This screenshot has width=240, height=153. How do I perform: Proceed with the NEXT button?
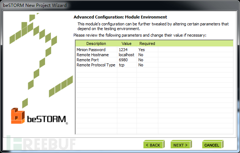coord(181,144)
